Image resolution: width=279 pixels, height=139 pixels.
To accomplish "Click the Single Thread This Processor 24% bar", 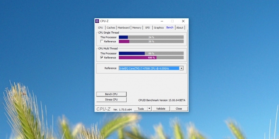I will 151,37.
